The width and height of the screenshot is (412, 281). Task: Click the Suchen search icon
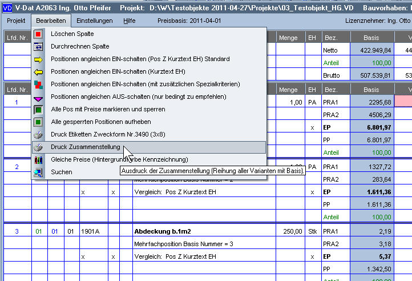pyautogui.click(x=39, y=172)
